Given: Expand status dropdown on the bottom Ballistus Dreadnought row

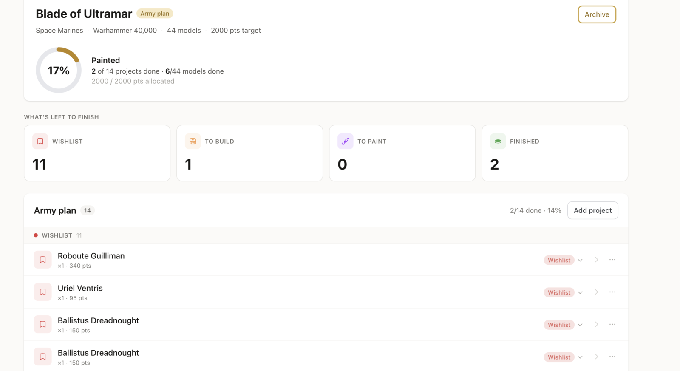Looking at the screenshot, I should (580, 357).
